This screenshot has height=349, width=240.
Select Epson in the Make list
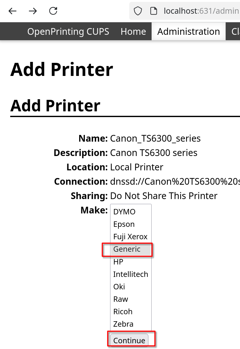124,224
